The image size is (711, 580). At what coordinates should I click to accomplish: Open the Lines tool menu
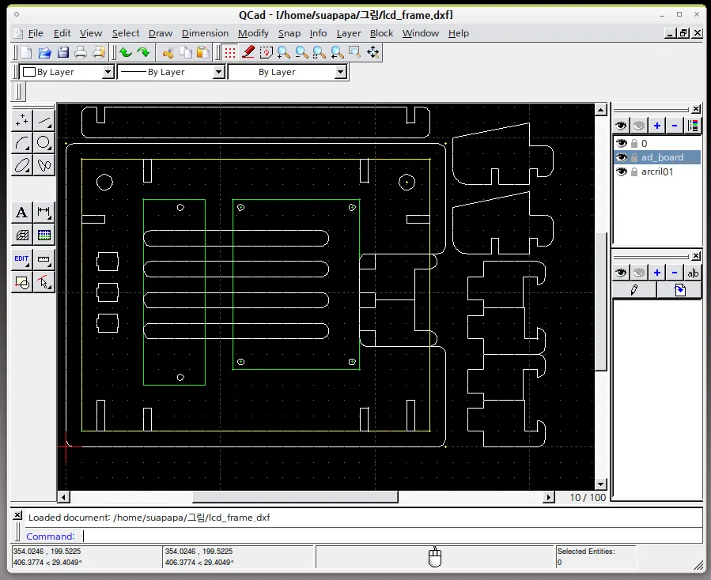coord(44,120)
